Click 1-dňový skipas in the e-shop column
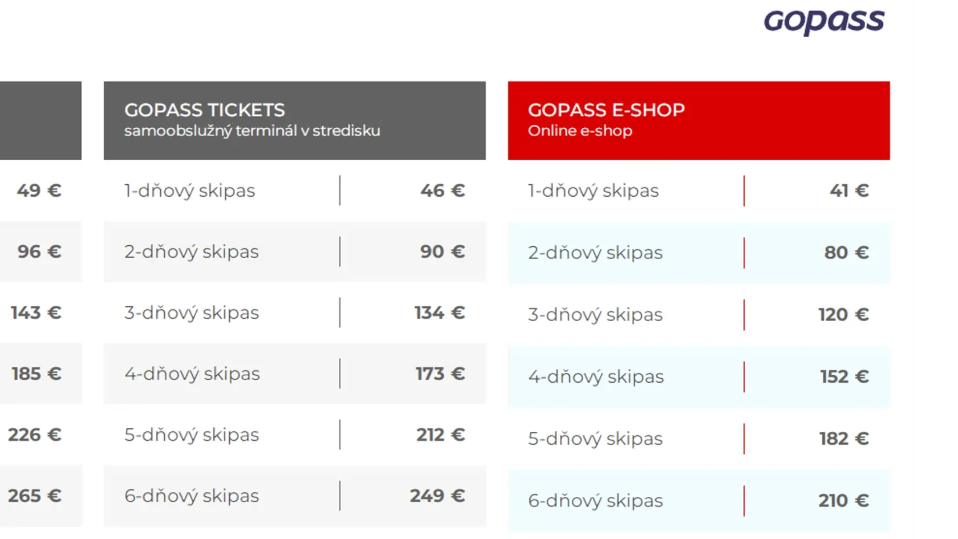The image size is (958, 539). pos(593,191)
